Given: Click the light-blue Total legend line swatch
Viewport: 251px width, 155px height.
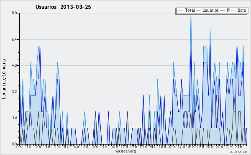Looking at the screenshot, I should coord(180,10).
